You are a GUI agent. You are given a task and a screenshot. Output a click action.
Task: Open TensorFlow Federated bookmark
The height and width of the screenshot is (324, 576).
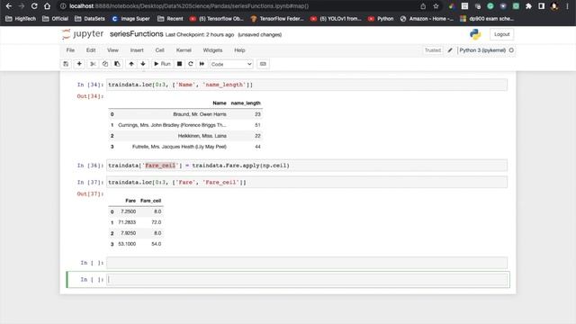point(277,19)
